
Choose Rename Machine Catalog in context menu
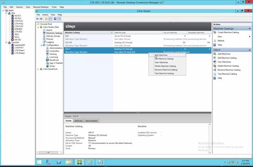tap(167, 70)
